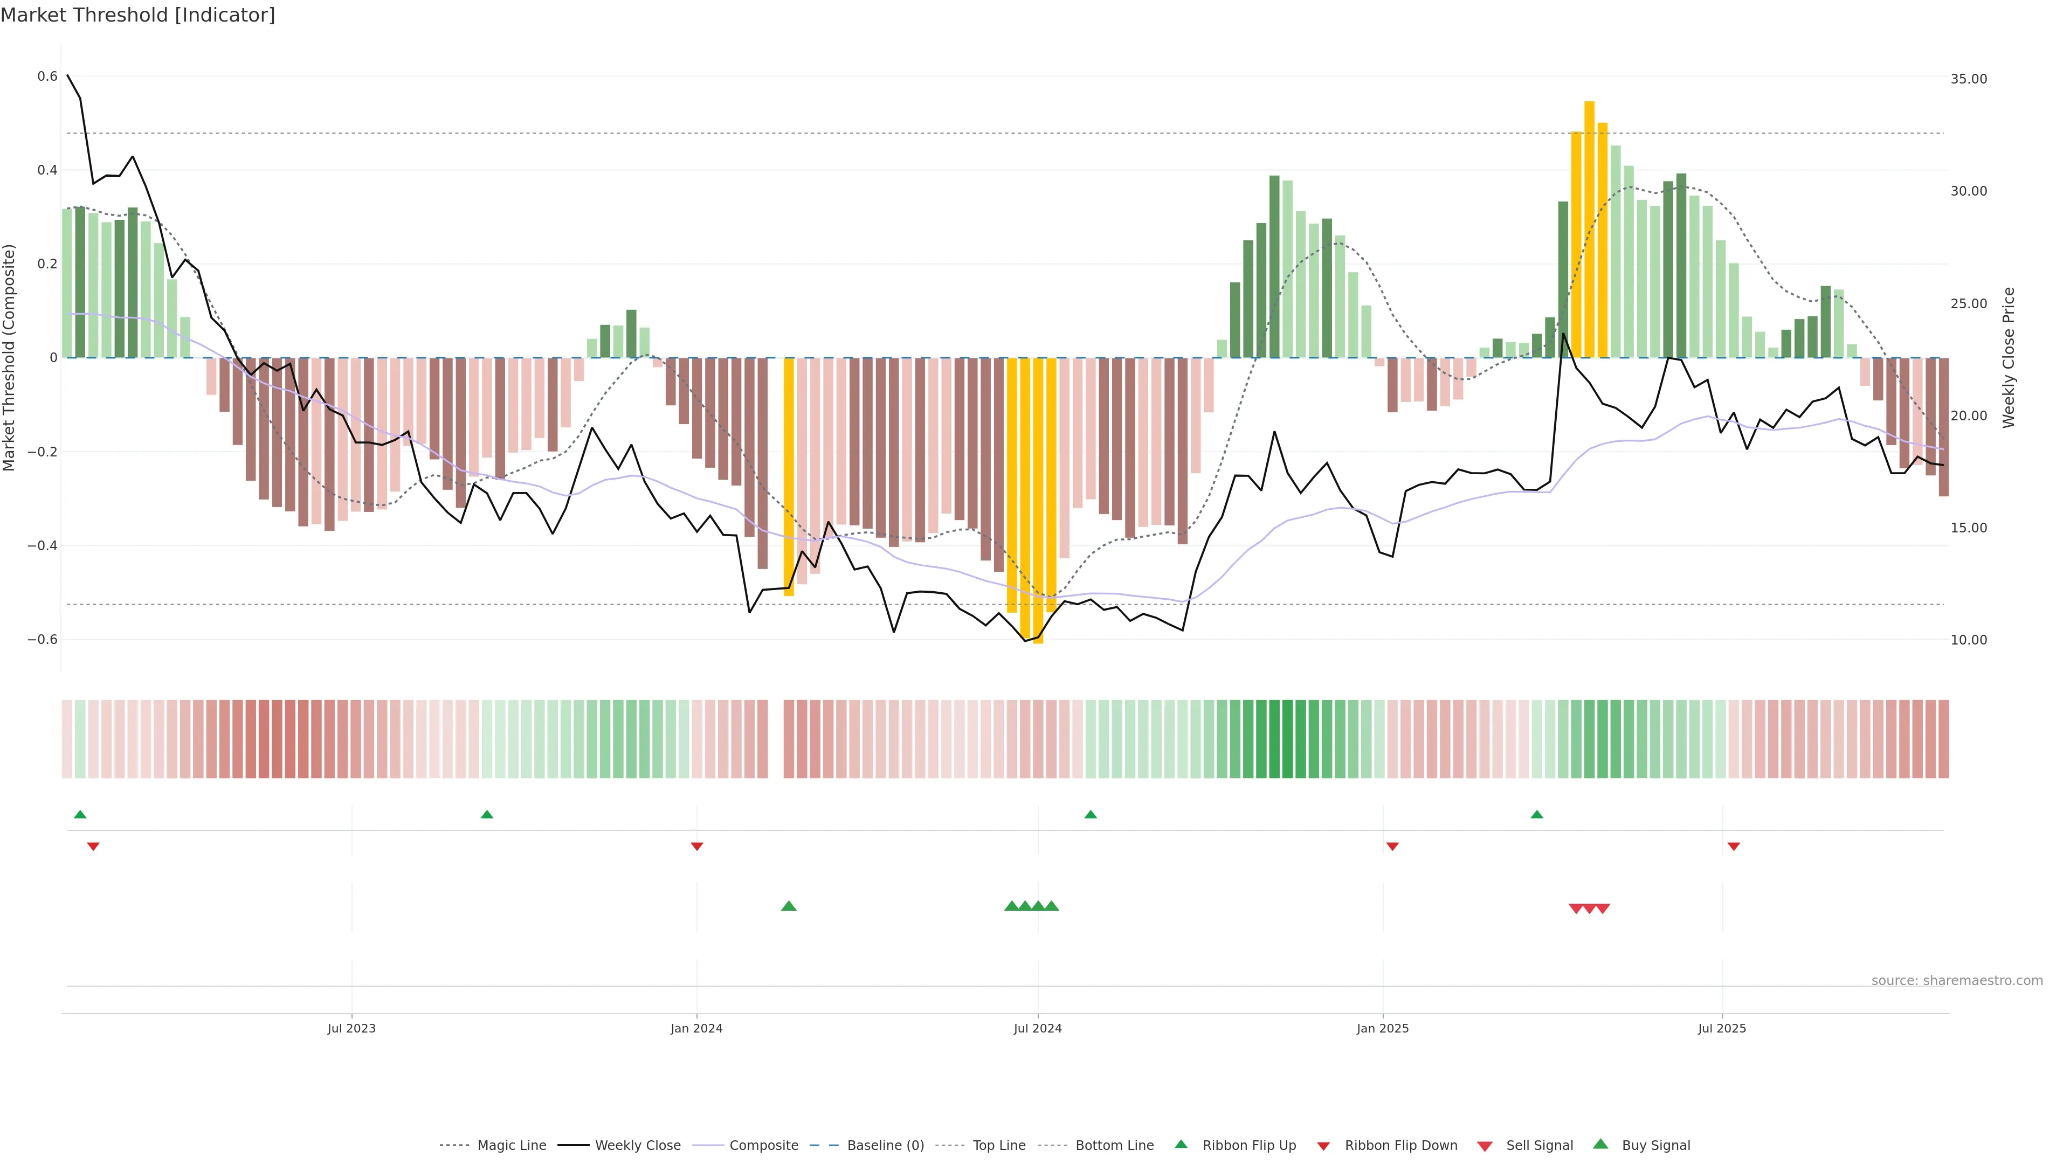Screen dimensions: 2070x1164
Task: Click Ribbon Flip Up legend marker
Action: point(1181,1144)
